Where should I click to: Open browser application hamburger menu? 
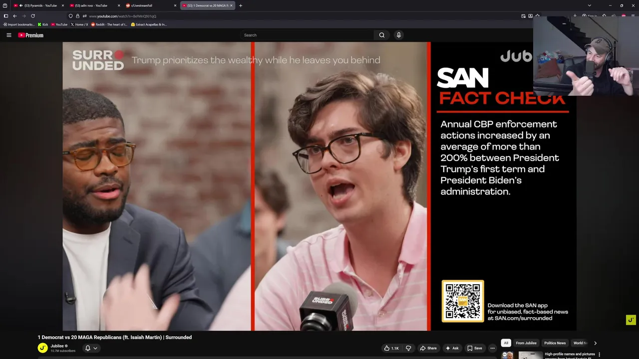(x=633, y=16)
